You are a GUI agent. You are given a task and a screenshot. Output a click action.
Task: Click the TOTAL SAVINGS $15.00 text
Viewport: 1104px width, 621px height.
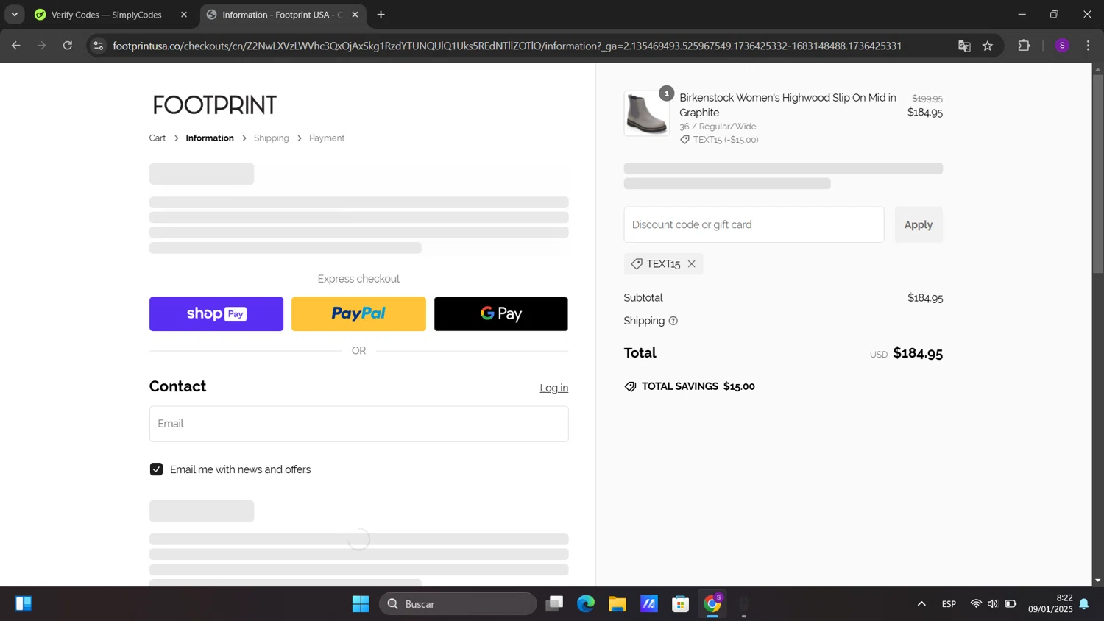point(698,387)
